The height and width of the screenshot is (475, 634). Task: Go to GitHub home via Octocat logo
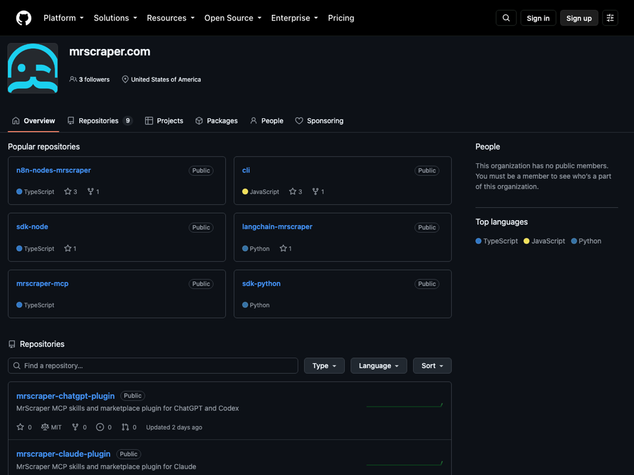[24, 18]
